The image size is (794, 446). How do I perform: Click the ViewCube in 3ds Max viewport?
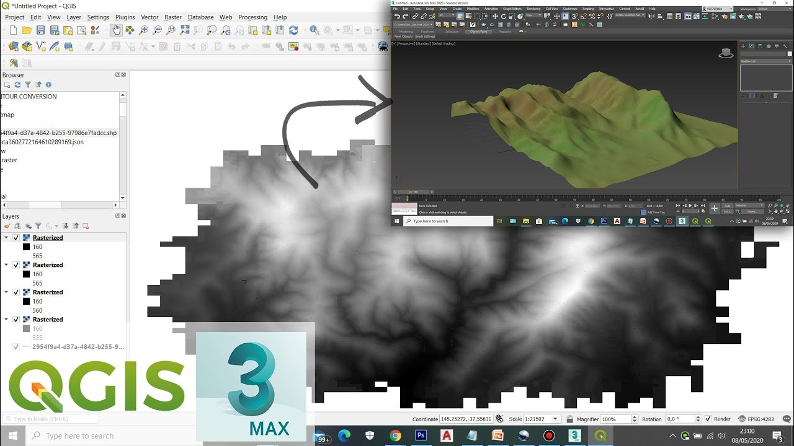tap(726, 54)
